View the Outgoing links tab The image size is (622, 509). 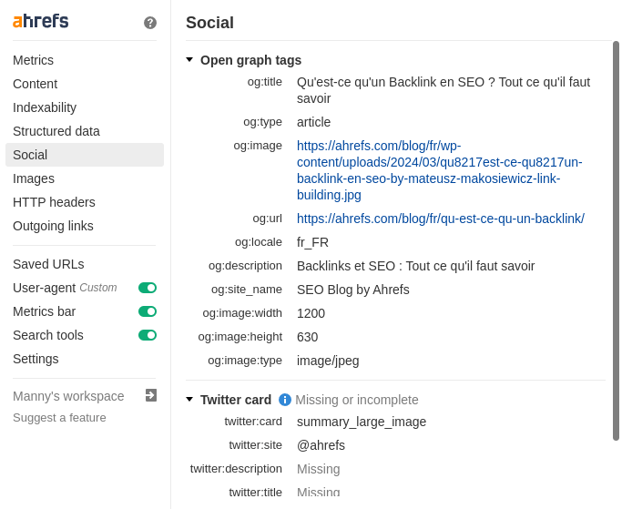[53, 226]
